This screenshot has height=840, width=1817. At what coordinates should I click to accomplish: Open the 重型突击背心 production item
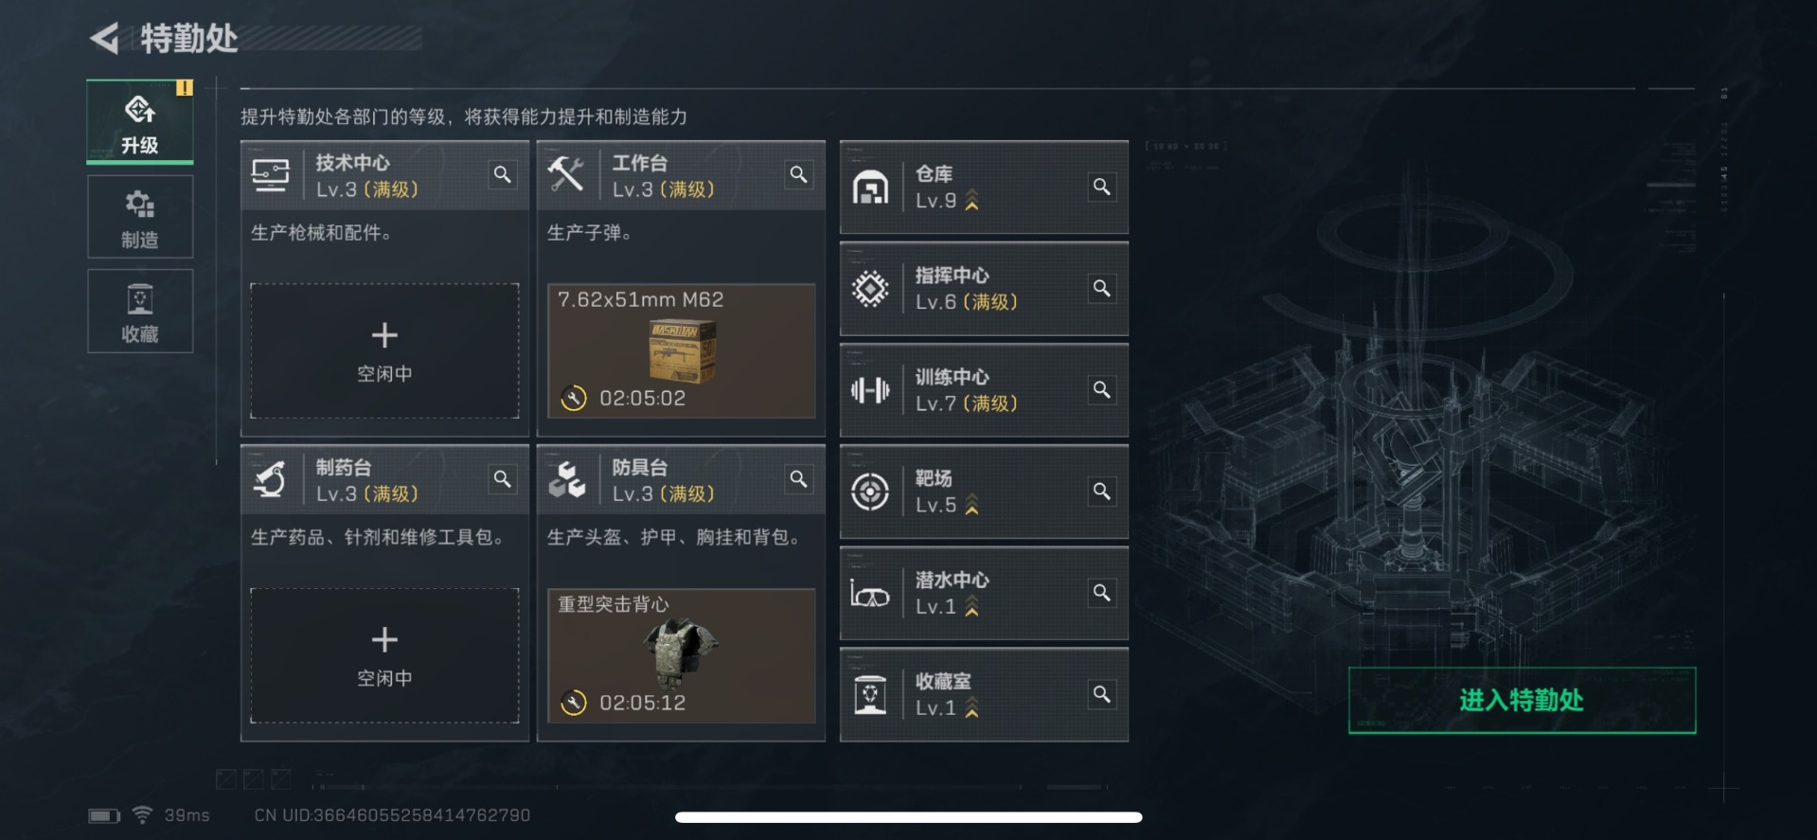(x=681, y=655)
